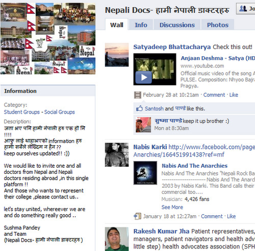Click the film strip icon near February 28
255x251 pixels.
138,95
